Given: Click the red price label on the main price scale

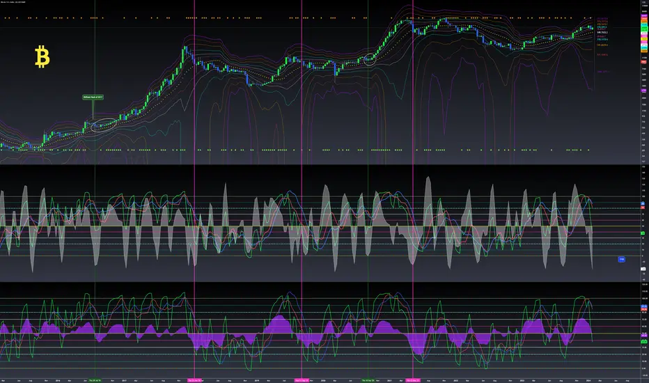Looking at the screenshot, I should [x=643, y=62].
